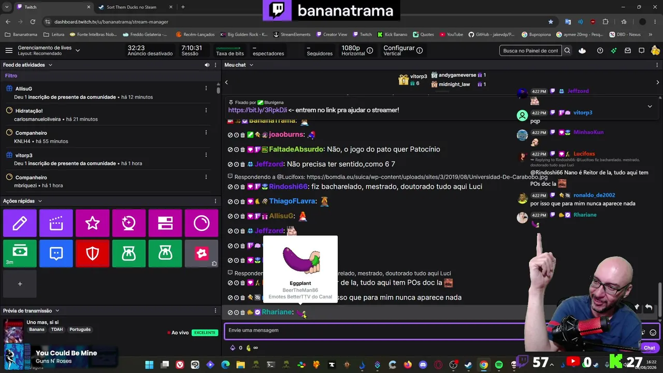This screenshot has width=663, height=373.
Task: Click Jeffzord username in 6 7 message
Action: coord(269,164)
